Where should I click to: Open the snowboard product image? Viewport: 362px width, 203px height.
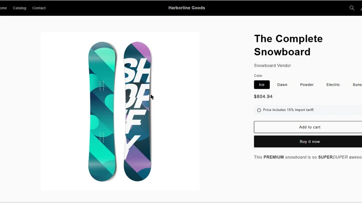click(x=120, y=111)
